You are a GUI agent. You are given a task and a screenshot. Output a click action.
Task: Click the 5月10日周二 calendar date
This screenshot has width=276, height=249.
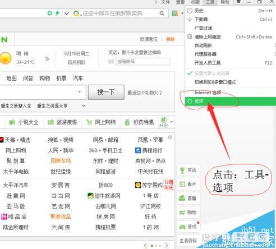coord(77,54)
